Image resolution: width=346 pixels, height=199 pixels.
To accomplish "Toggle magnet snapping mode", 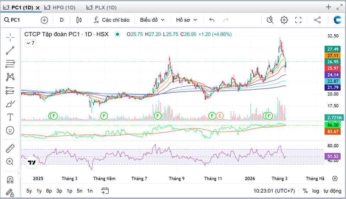I will (10, 180).
